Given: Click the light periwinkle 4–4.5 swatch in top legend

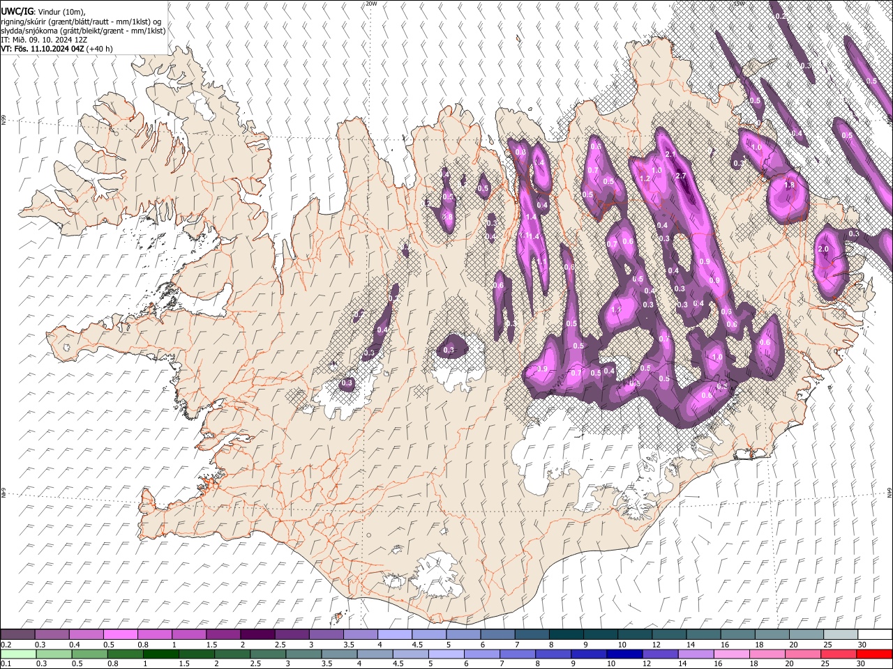Looking at the screenshot, I should (395, 634).
